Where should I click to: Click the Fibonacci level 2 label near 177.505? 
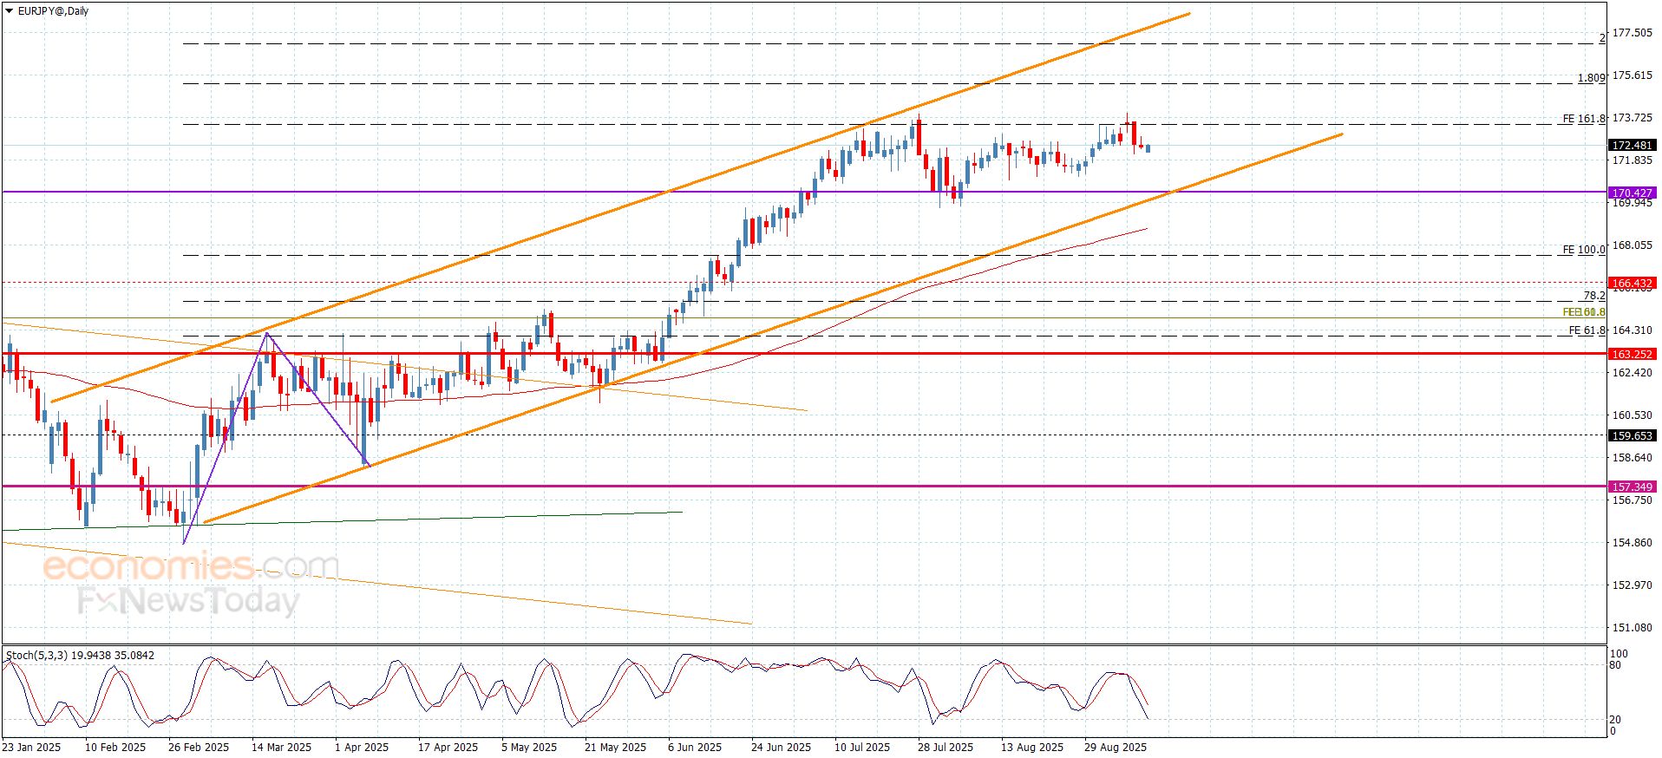[x=1603, y=38]
